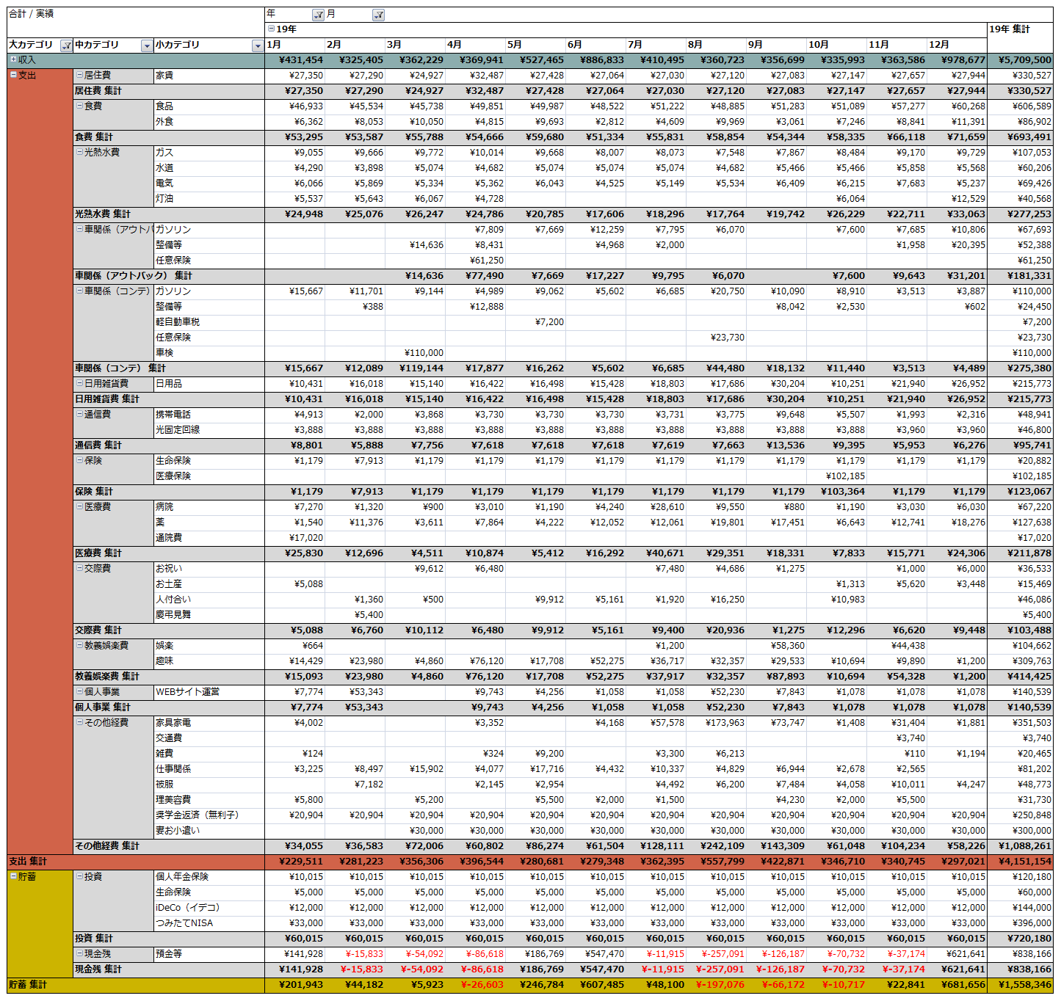Select the 車検 row label

click(x=209, y=352)
